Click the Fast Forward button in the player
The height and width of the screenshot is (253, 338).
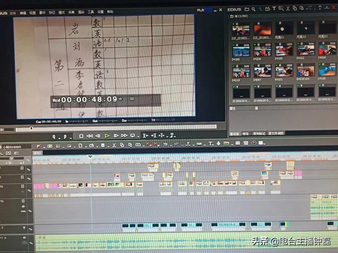click(x=124, y=135)
